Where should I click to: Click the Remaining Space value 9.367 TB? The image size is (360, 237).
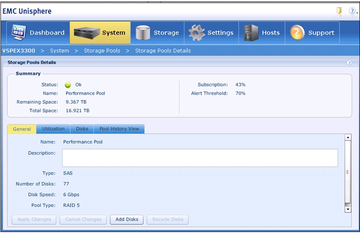(x=76, y=102)
